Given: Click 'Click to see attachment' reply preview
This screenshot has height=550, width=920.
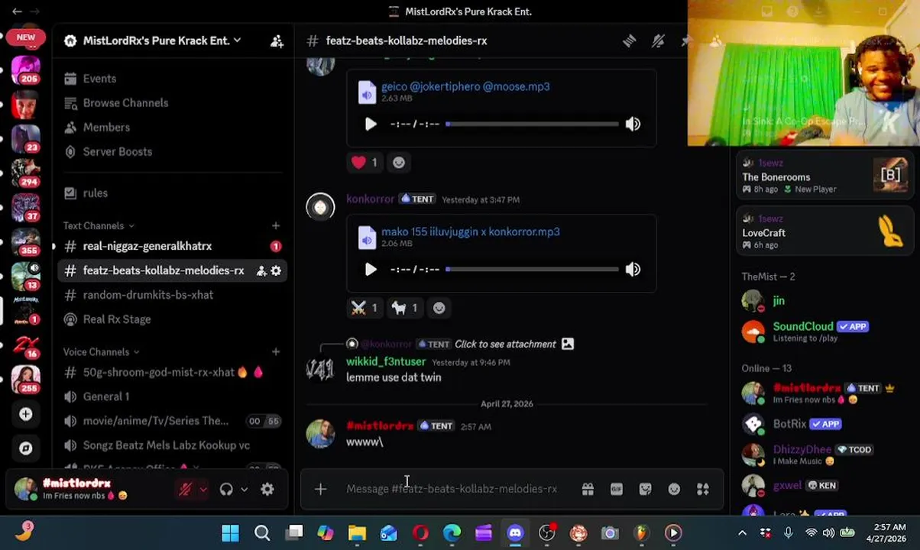Looking at the screenshot, I should [505, 344].
